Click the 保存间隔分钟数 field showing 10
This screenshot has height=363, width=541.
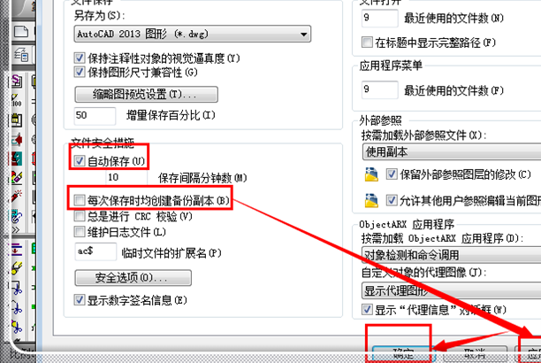tap(126, 177)
